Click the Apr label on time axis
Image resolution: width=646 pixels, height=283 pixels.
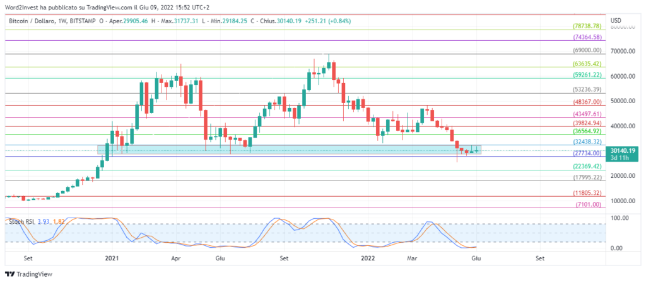176,258
